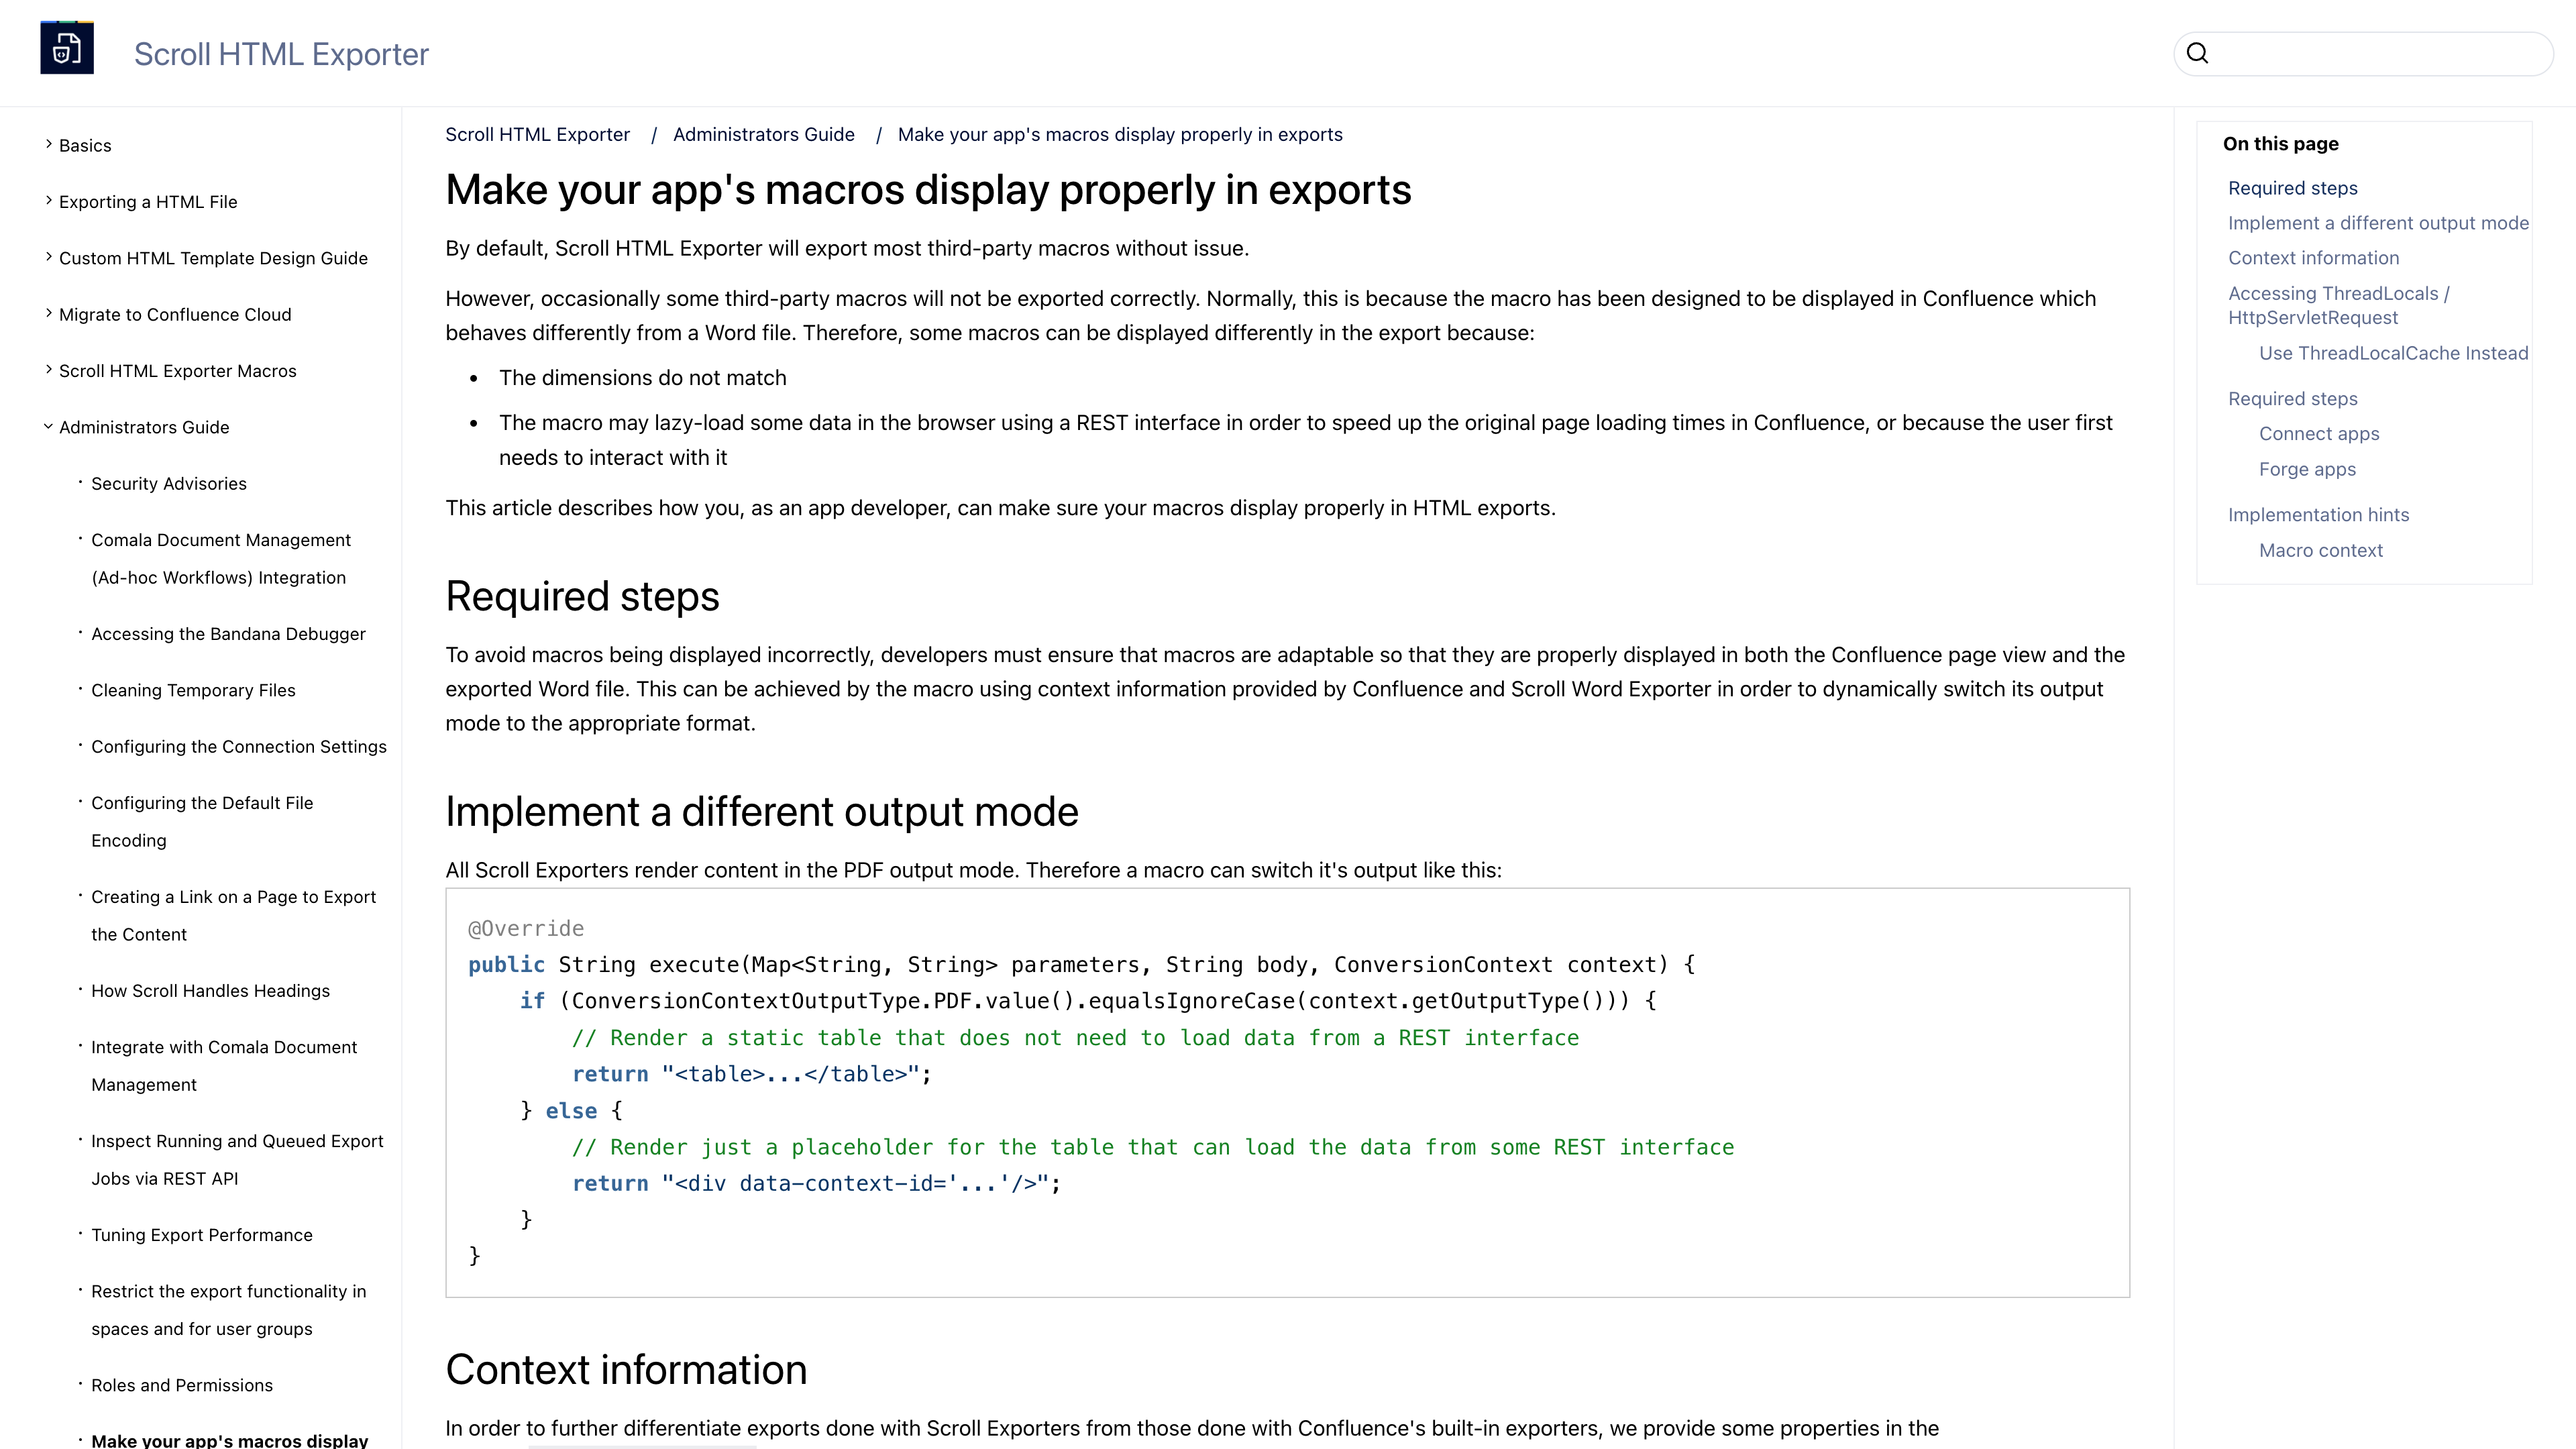Click Accessing ThreadLocals / HttpServletRequest link
This screenshot has width=2576, height=1449.
[2339, 305]
